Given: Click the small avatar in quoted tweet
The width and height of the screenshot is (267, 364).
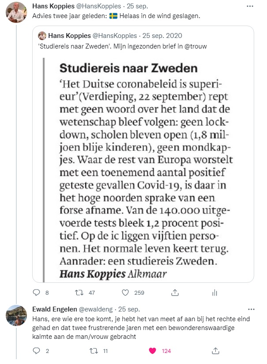Looking at the screenshot, I should pyautogui.click(x=42, y=36).
